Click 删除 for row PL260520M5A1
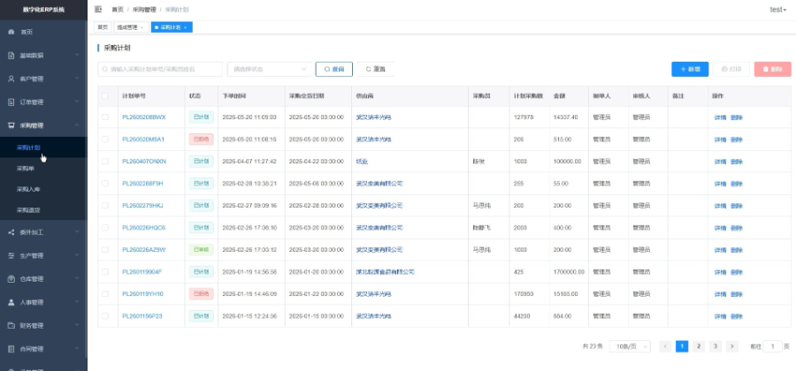796x371 pixels. (737, 140)
